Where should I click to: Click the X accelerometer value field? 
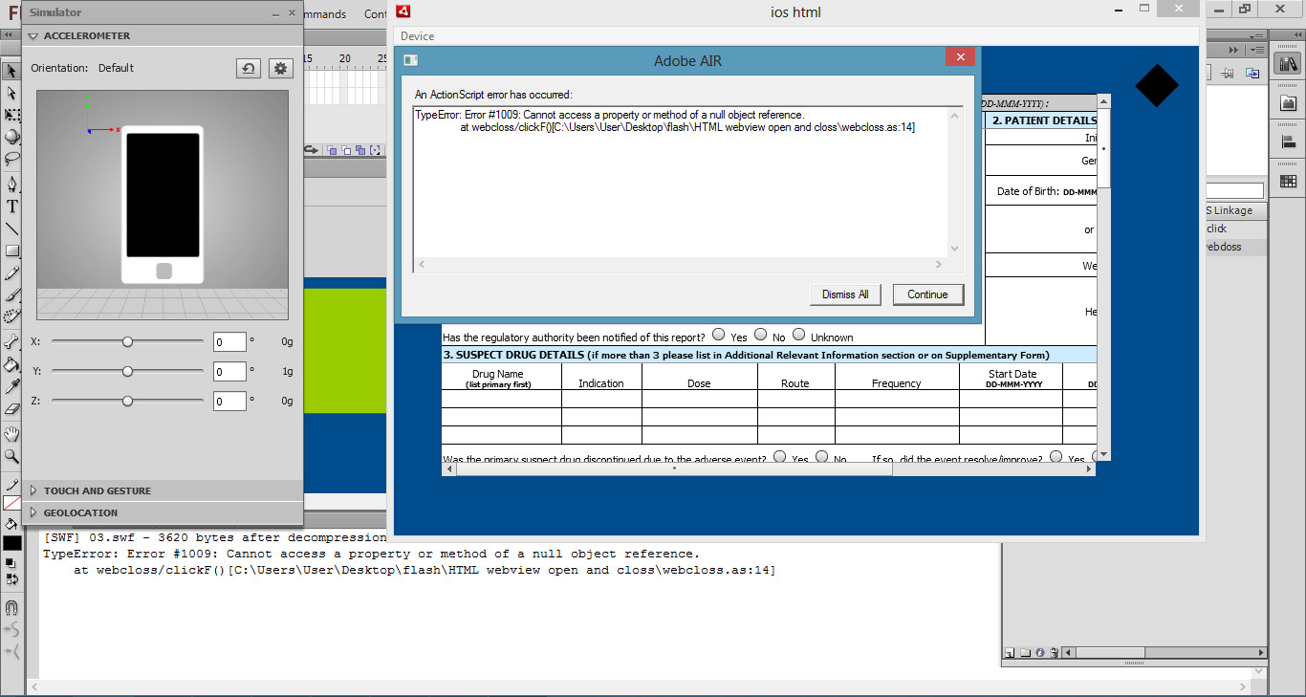coord(229,342)
